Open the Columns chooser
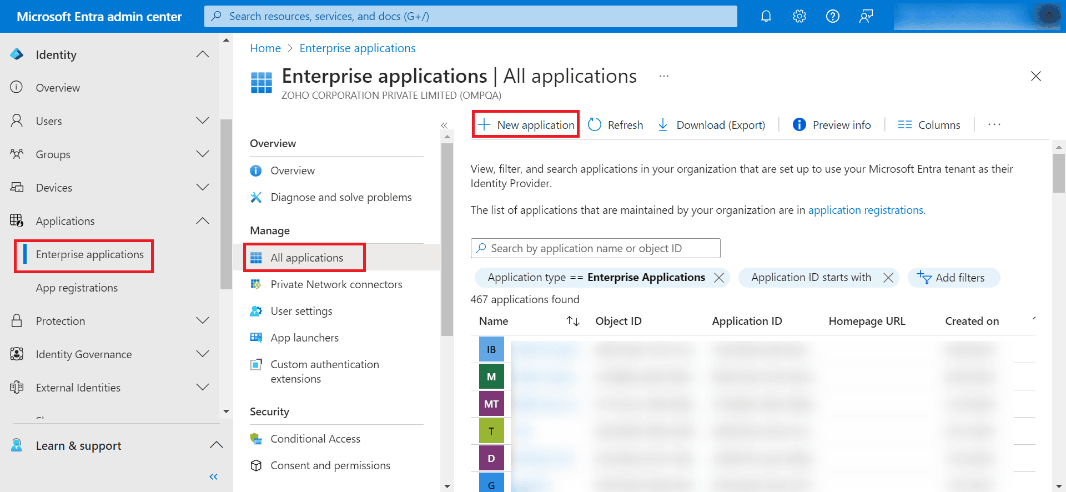 tap(929, 125)
